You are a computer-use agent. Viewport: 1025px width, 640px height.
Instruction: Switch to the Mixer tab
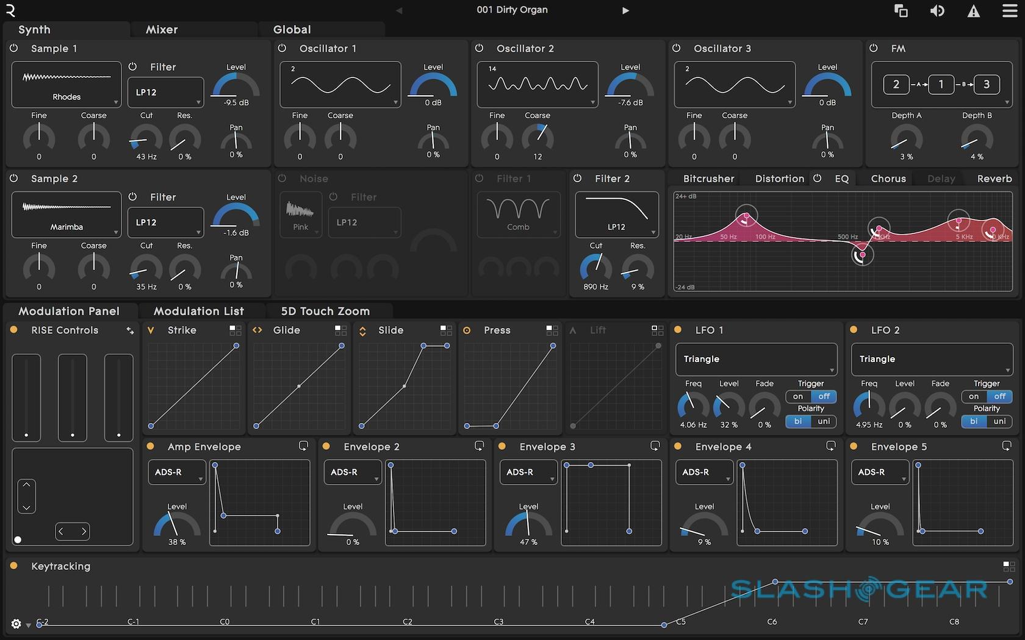coord(162,29)
